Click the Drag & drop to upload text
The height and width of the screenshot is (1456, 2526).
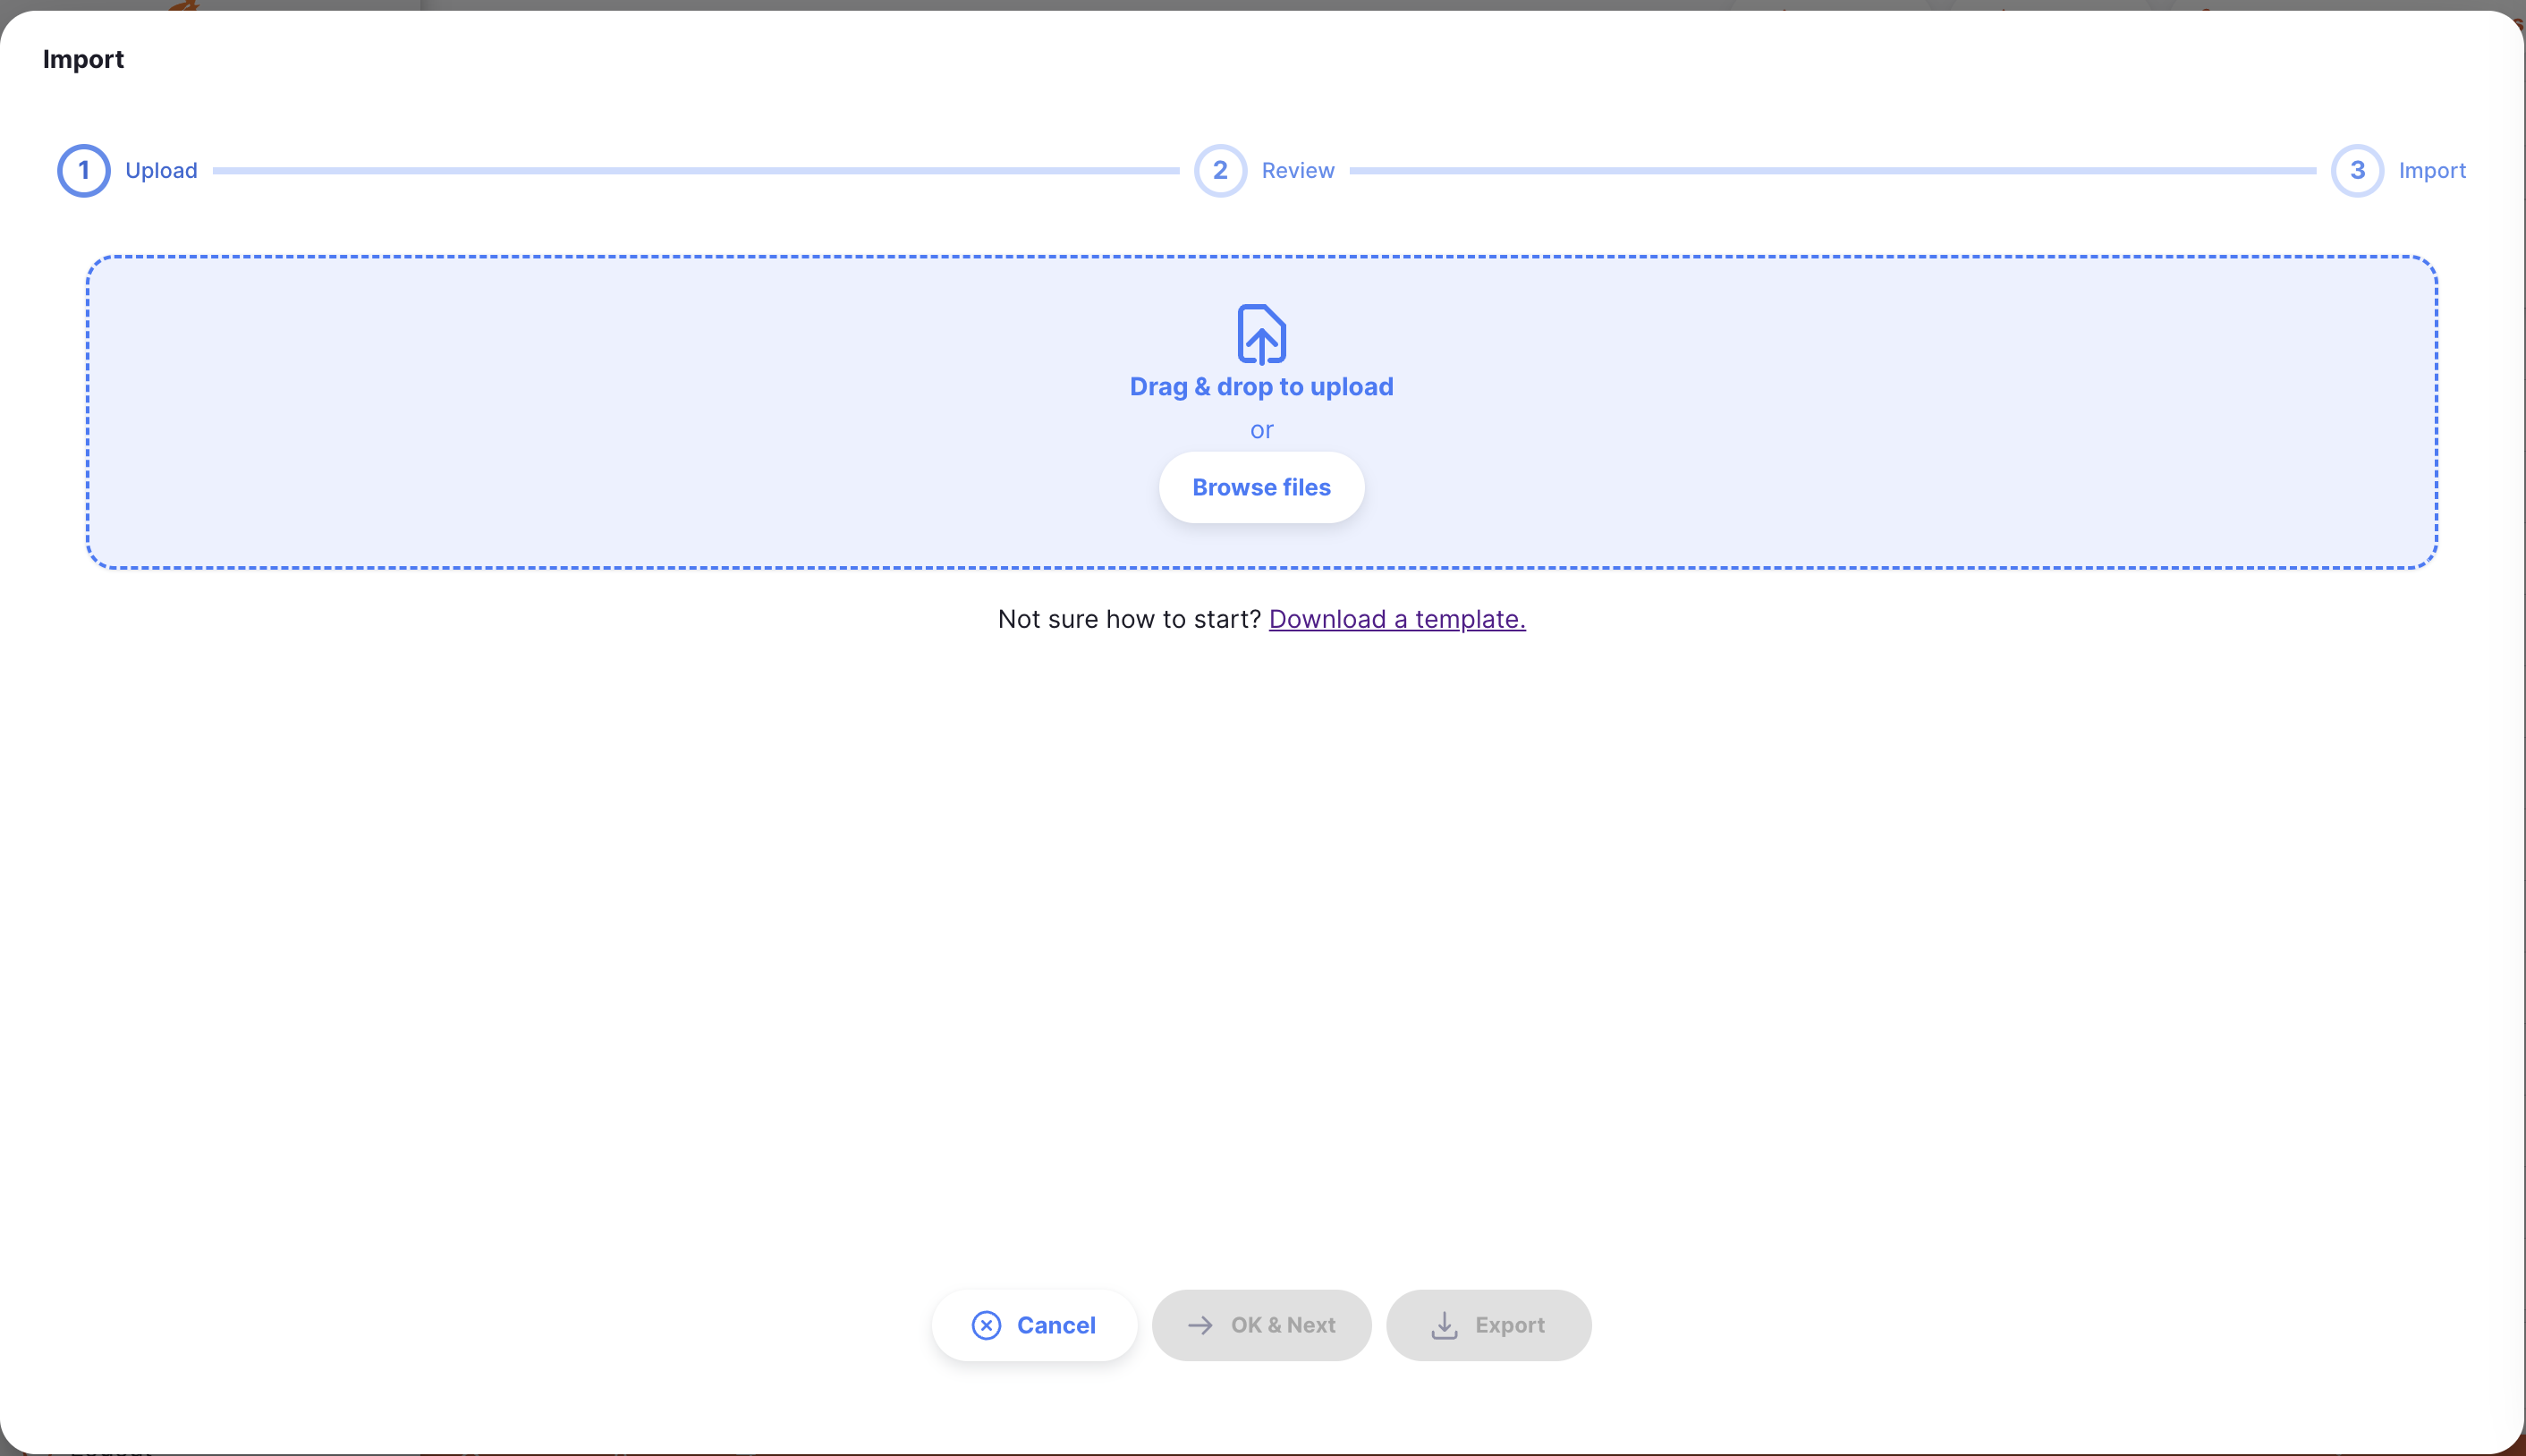click(x=1261, y=387)
